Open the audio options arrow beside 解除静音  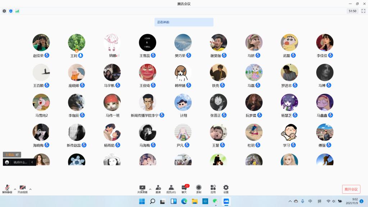click(x=15, y=189)
